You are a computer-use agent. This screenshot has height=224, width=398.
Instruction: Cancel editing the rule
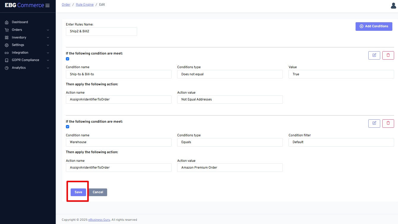(x=98, y=192)
